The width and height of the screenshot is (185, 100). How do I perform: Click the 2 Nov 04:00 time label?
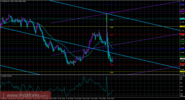tap(94, 99)
